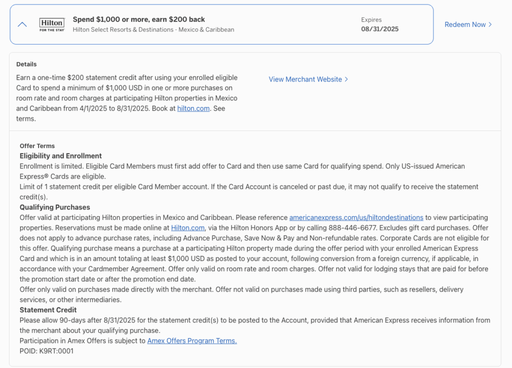
Task: Open the Redeem Now link
Action: click(x=468, y=24)
